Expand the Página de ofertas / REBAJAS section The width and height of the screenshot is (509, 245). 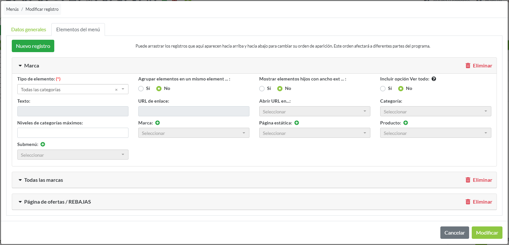tap(57, 202)
